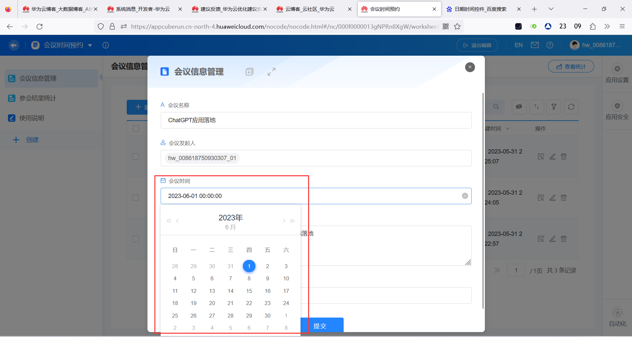Toggle the eye icon to hide columns
This screenshot has height=337, width=632.
click(x=519, y=107)
